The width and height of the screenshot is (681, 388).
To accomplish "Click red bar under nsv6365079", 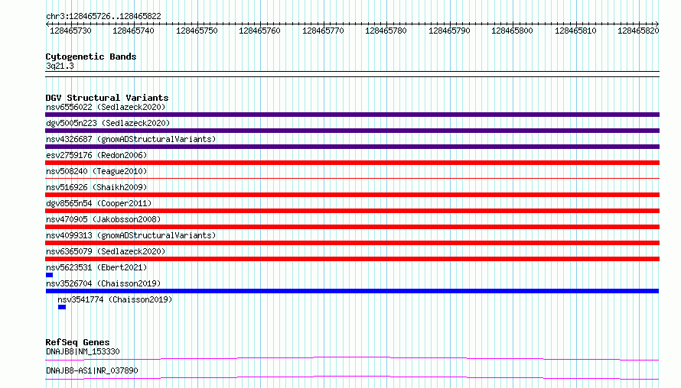I will pyautogui.click(x=352, y=259).
